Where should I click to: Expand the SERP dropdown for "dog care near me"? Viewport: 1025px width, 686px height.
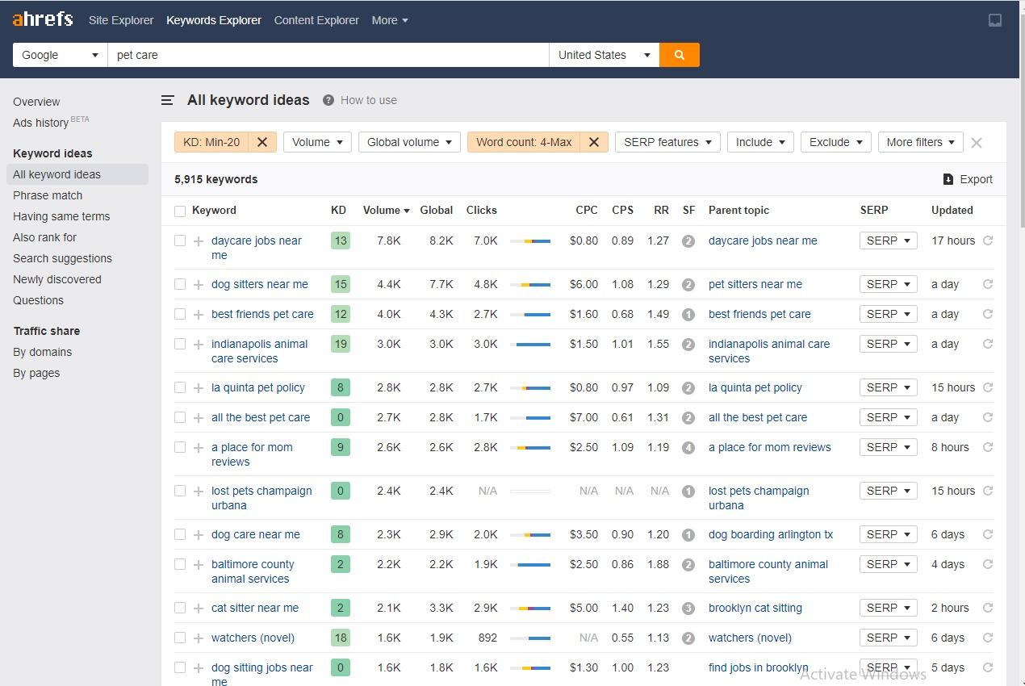(x=888, y=534)
